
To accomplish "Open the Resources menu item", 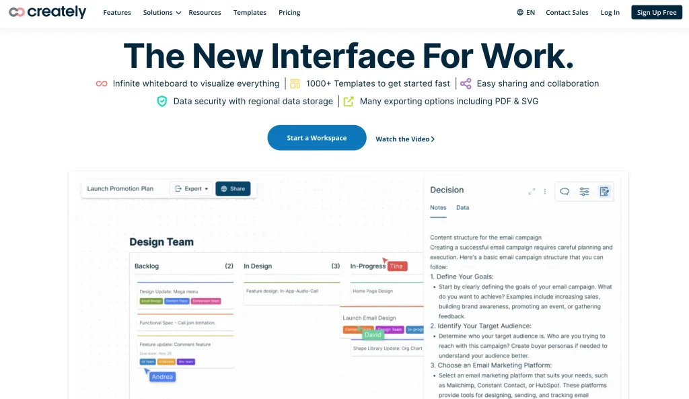I will (x=205, y=12).
